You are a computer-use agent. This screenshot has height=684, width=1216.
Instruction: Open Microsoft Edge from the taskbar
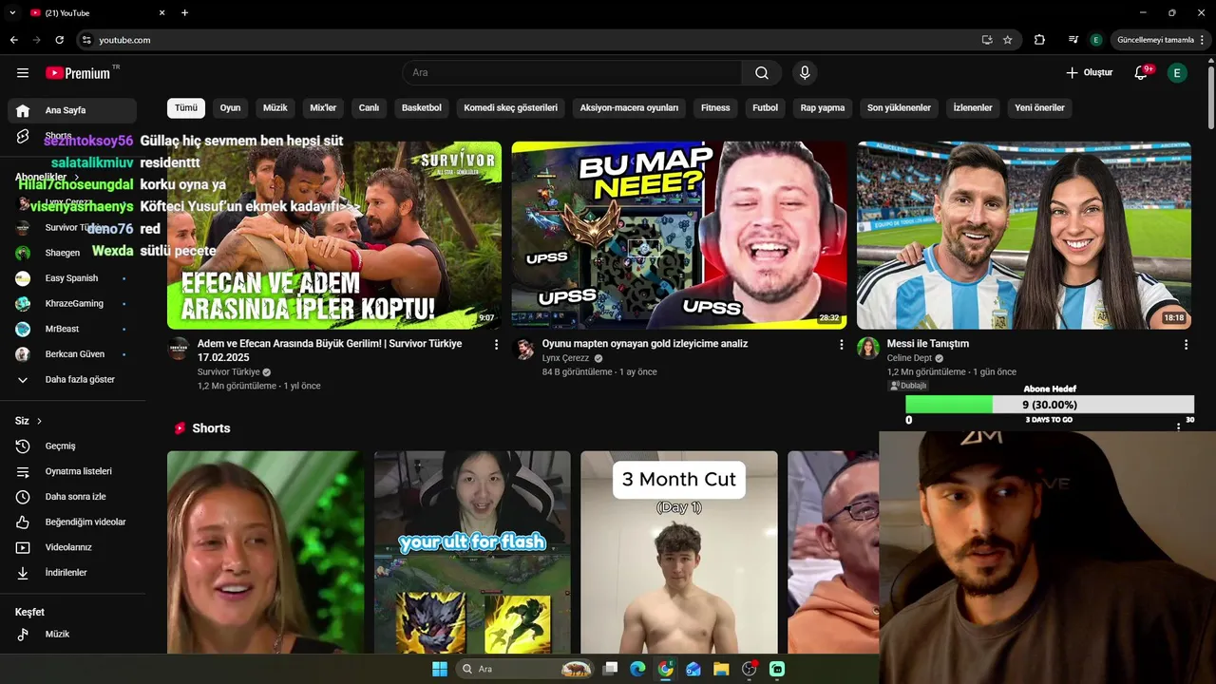637,669
